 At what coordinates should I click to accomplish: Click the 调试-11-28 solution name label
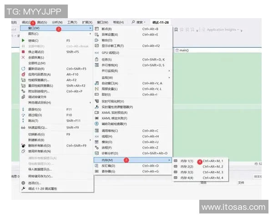pos(161,22)
